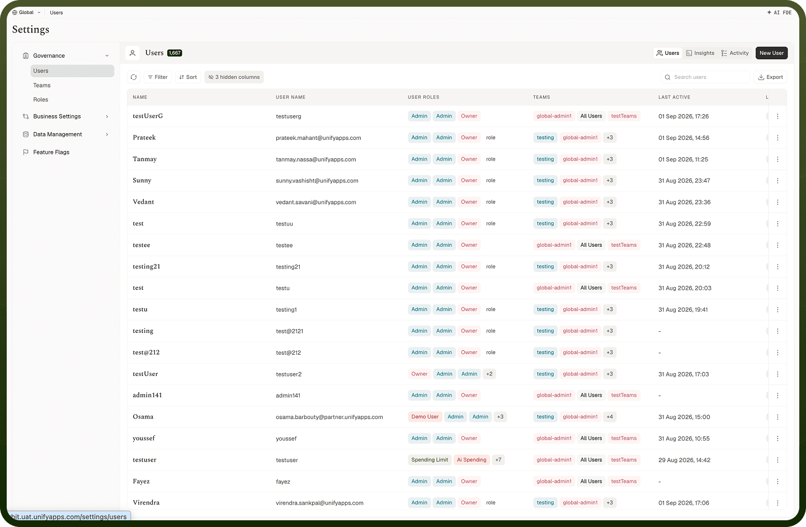Click email prateek.mahant@unifyapps.com
Screen dimensions: 806x527
point(318,138)
